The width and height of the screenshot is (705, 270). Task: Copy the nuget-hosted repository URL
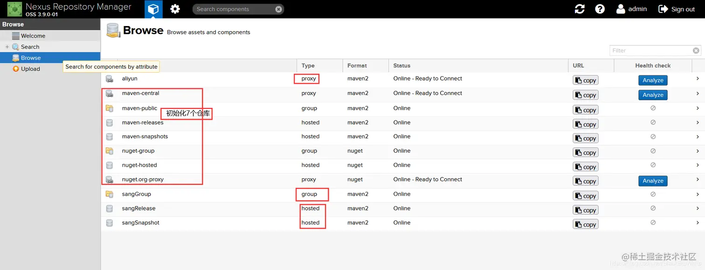click(586, 167)
